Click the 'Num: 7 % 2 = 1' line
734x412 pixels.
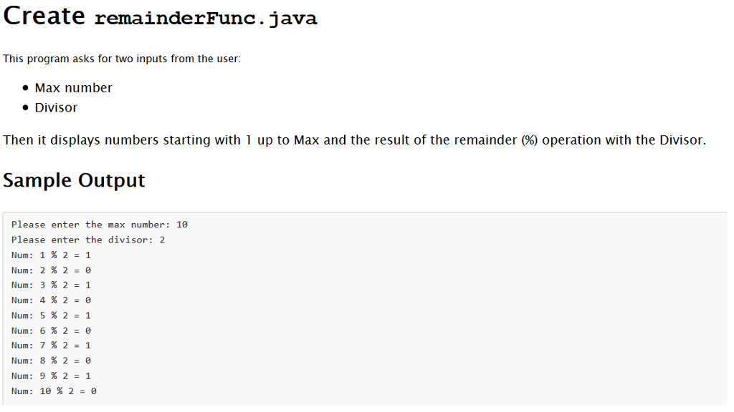[x=51, y=345]
